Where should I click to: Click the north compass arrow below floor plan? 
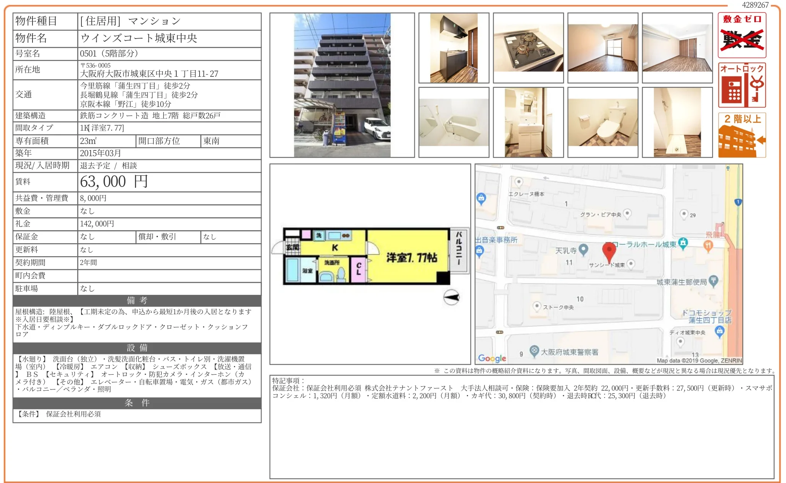tap(451, 297)
